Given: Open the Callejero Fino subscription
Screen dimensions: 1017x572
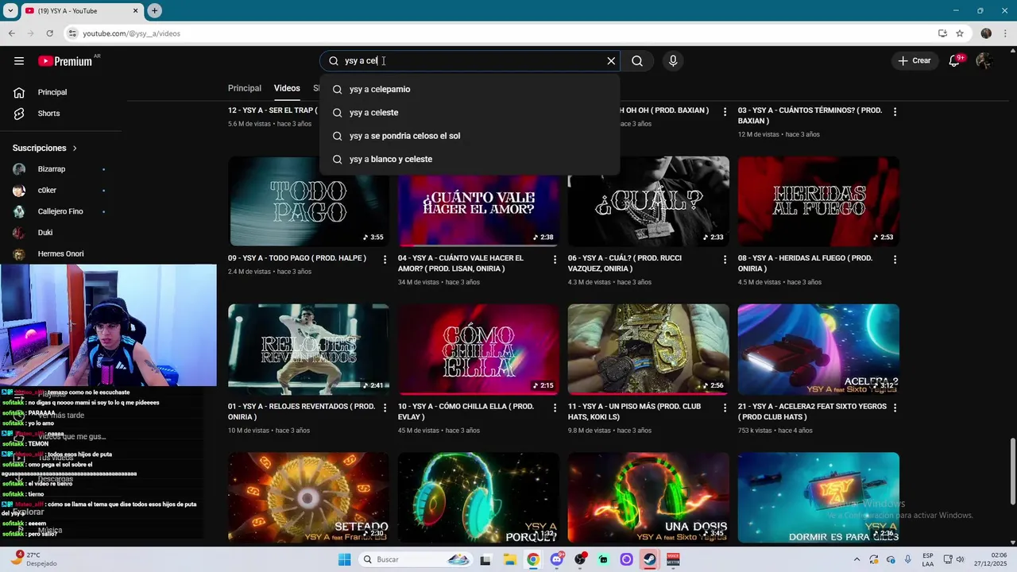Looking at the screenshot, I should [x=62, y=211].
